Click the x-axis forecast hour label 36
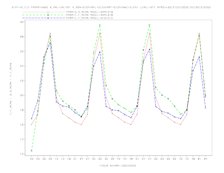Screen dimensions: 224x173 (x=106, y=159)
